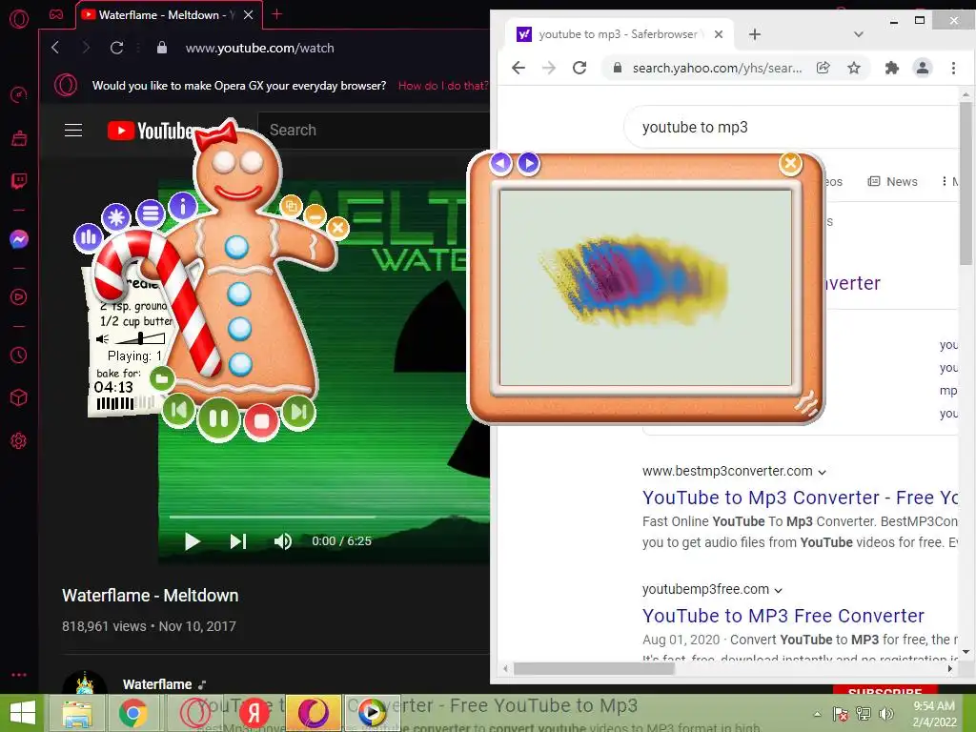976x732 pixels.
Task: Click the Opera GX address bar URL
Action: point(259,48)
